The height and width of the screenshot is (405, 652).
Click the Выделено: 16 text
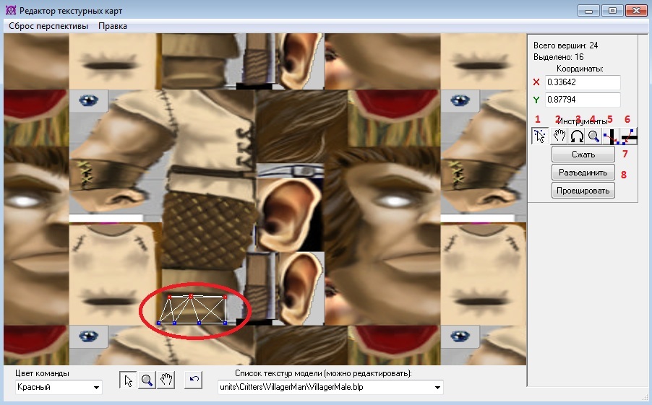pos(559,57)
